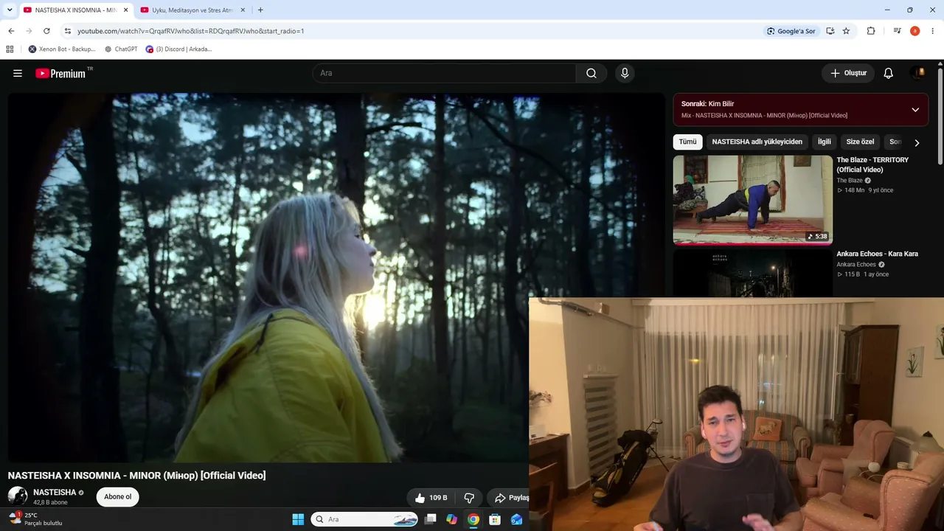Click the browser address bar URL
Screen dimensions: 944x531
point(191,31)
